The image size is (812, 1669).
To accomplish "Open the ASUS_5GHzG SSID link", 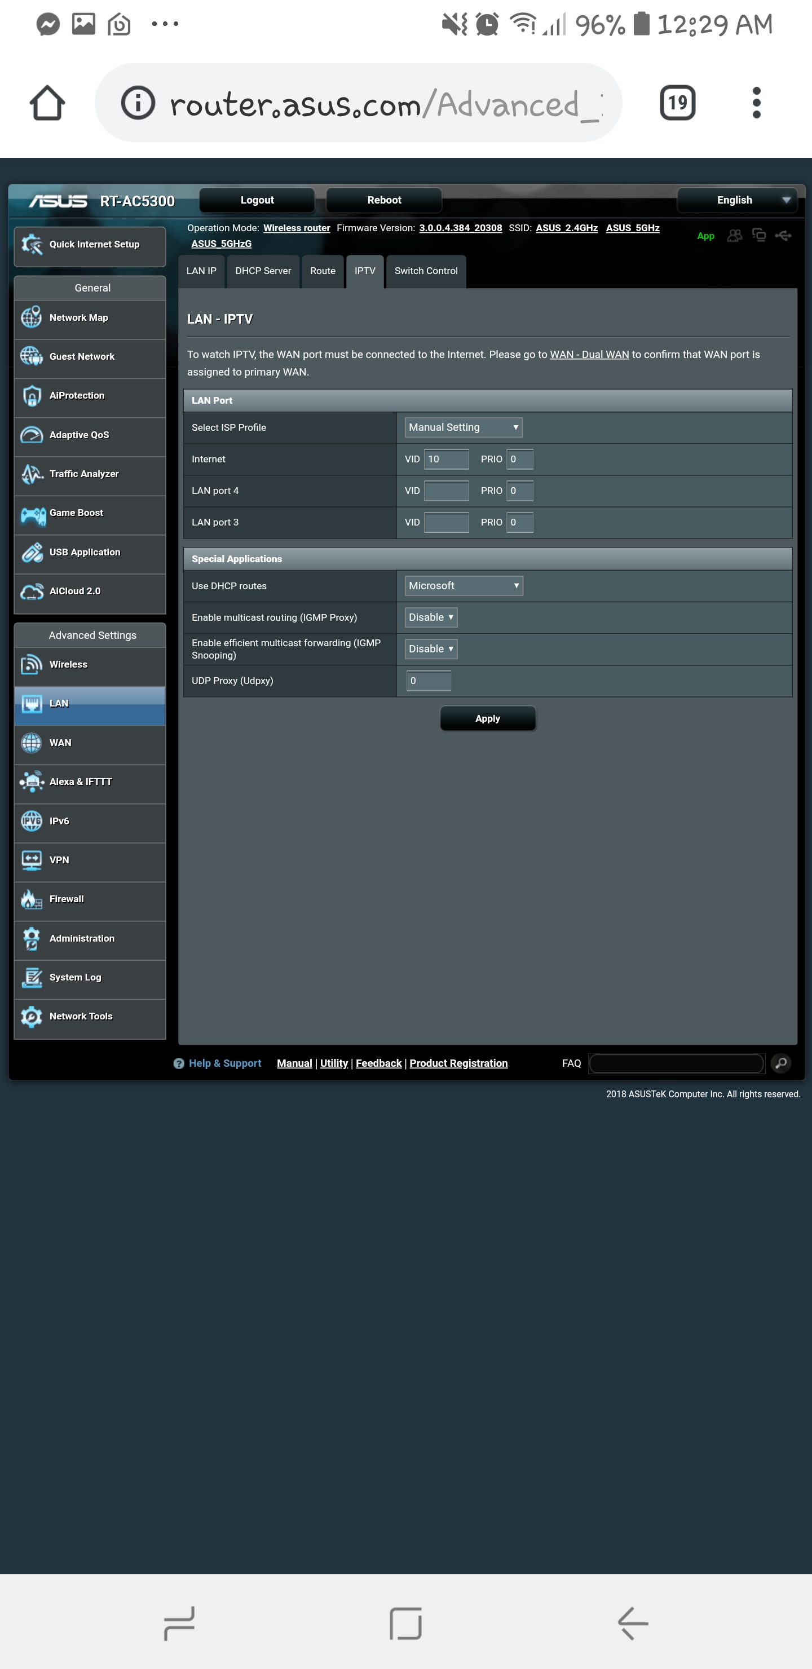I will (x=221, y=244).
